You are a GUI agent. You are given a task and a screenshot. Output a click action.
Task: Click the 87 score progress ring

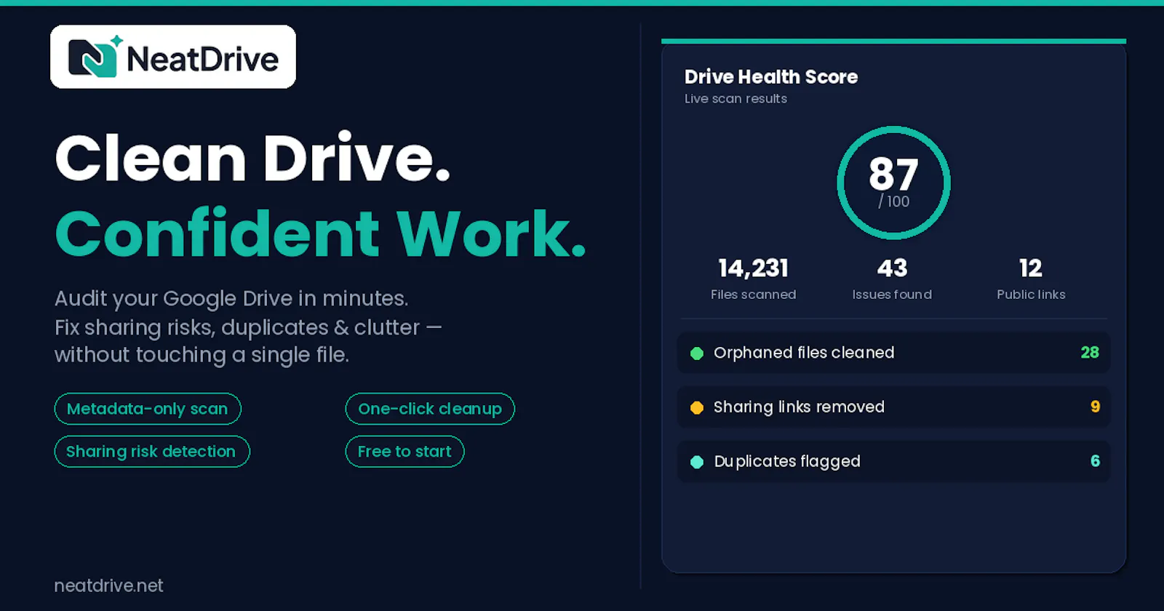click(893, 183)
